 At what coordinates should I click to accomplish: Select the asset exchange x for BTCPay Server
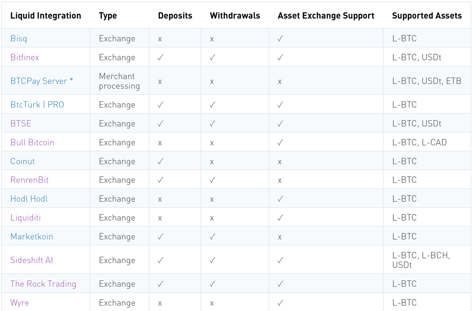coord(280,82)
